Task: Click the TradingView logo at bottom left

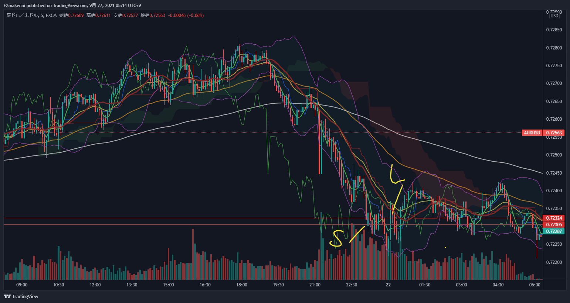Action: tap(21, 296)
